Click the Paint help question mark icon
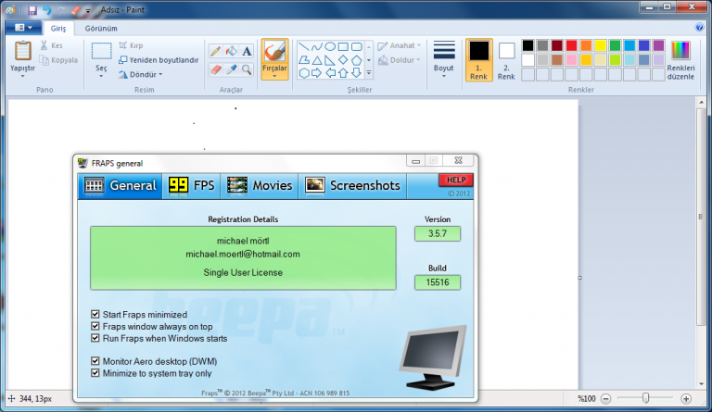Screen dimensions: 712x412 tap(699, 27)
